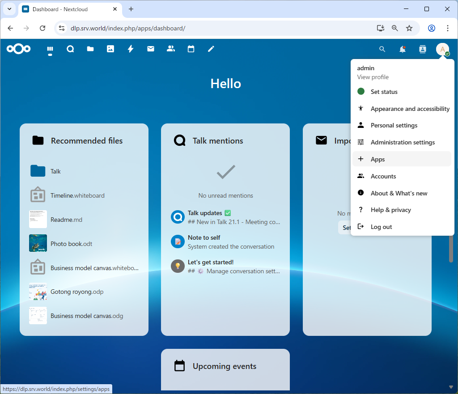The image size is (458, 394).
Task: Toggle the admin avatar user menu
Action: 442,49
